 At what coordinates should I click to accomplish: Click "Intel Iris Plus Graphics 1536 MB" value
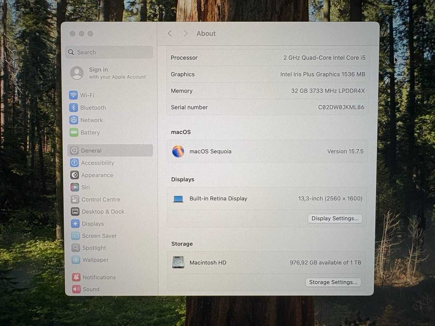[323, 75]
